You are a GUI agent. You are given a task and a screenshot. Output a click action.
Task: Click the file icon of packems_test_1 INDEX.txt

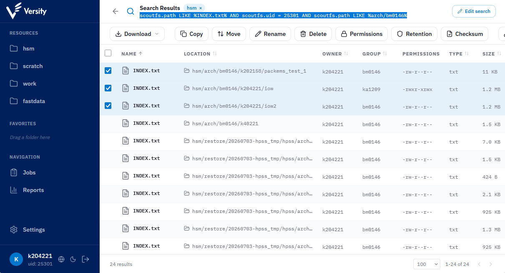pos(125,71)
